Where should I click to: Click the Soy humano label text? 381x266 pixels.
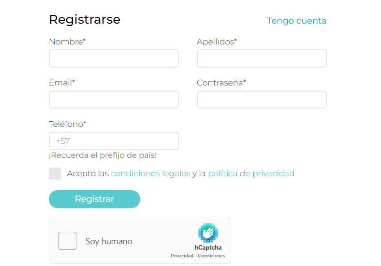[x=109, y=241]
